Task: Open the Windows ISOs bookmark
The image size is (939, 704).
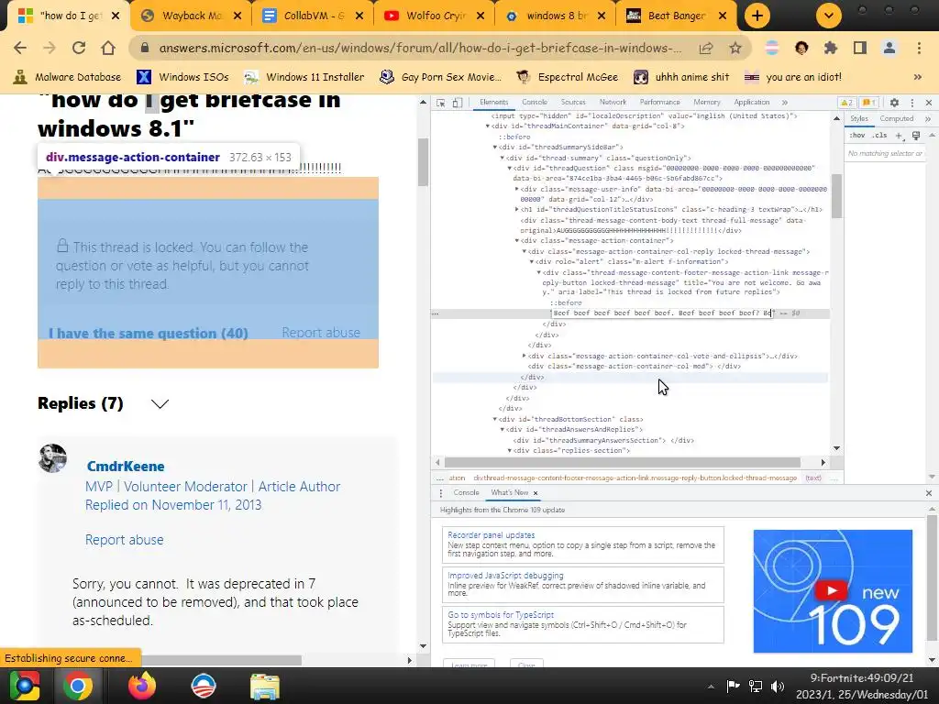Action: [182, 77]
